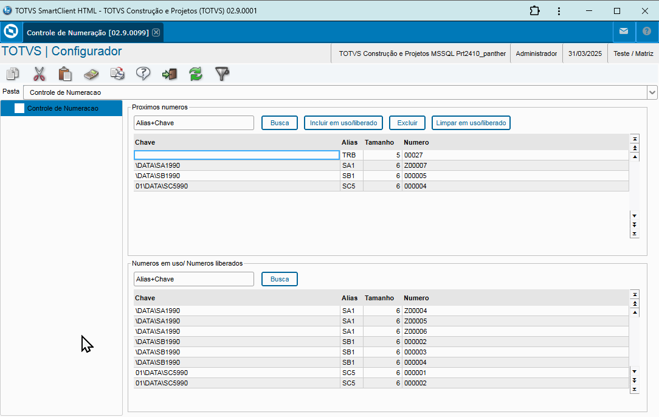Click Busca button in Proximos numeros
Viewport: 659px width, 417px height.
(280, 123)
